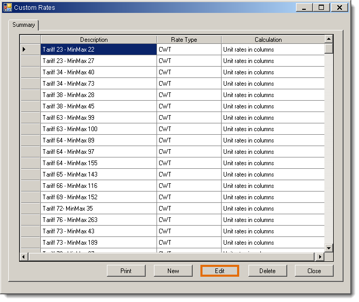
Task: Click the horizontal scrollbar left arrow
Action: pos(24,257)
